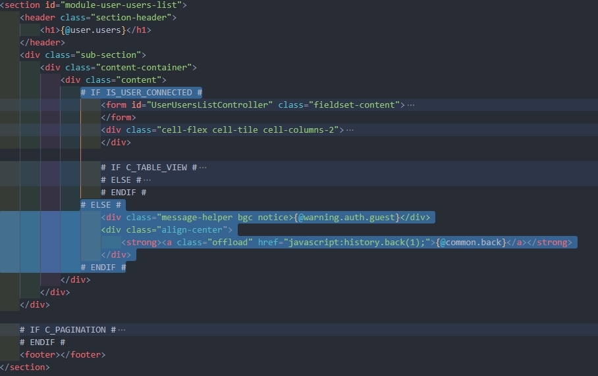Click the opening <strong> tag
The height and width of the screenshot is (376, 598).
point(142,243)
